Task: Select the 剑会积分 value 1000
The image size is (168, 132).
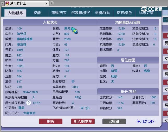Action: (x=153, y=97)
